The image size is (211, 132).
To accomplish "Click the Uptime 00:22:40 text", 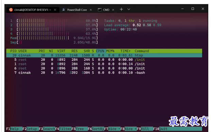I will coord(120,29).
